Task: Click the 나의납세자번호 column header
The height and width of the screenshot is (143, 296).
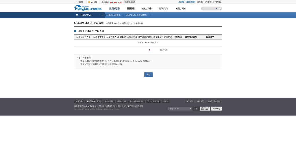Action: 84,37
